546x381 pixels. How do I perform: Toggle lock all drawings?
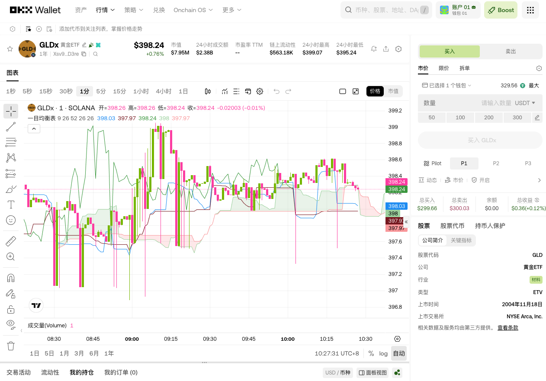point(11,309)
